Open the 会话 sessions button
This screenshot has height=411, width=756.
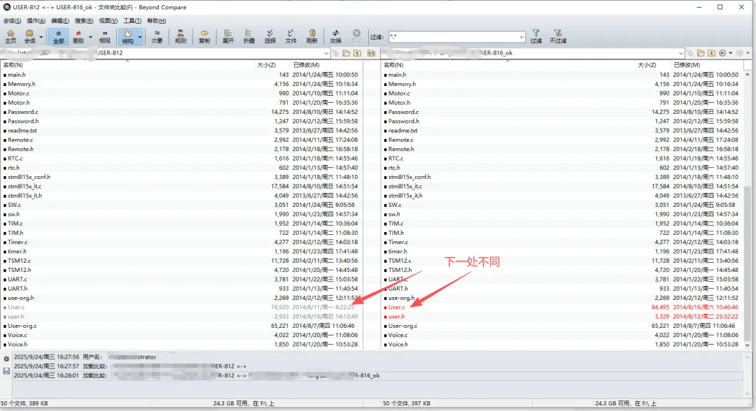[x=30, y=36]
